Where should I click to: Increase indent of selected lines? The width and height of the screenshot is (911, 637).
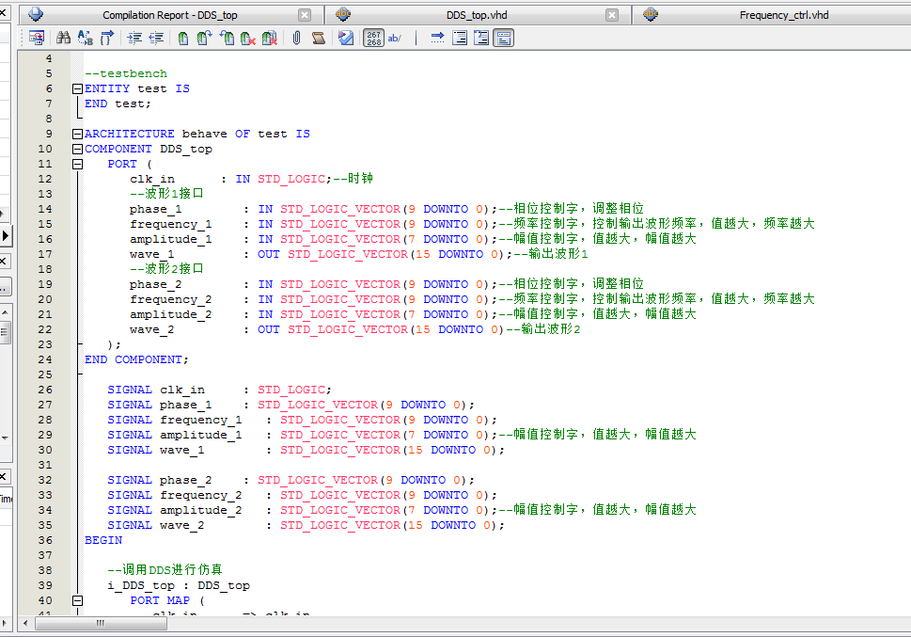[x=134, y=38]
